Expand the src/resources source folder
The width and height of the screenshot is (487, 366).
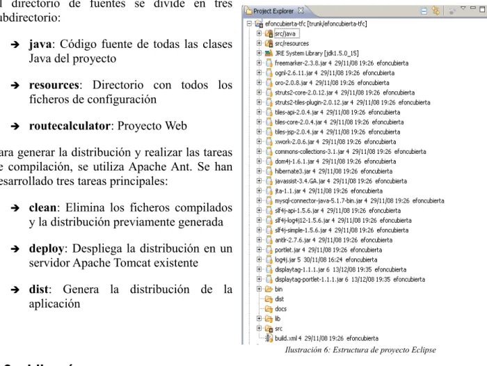coord(259,43)
